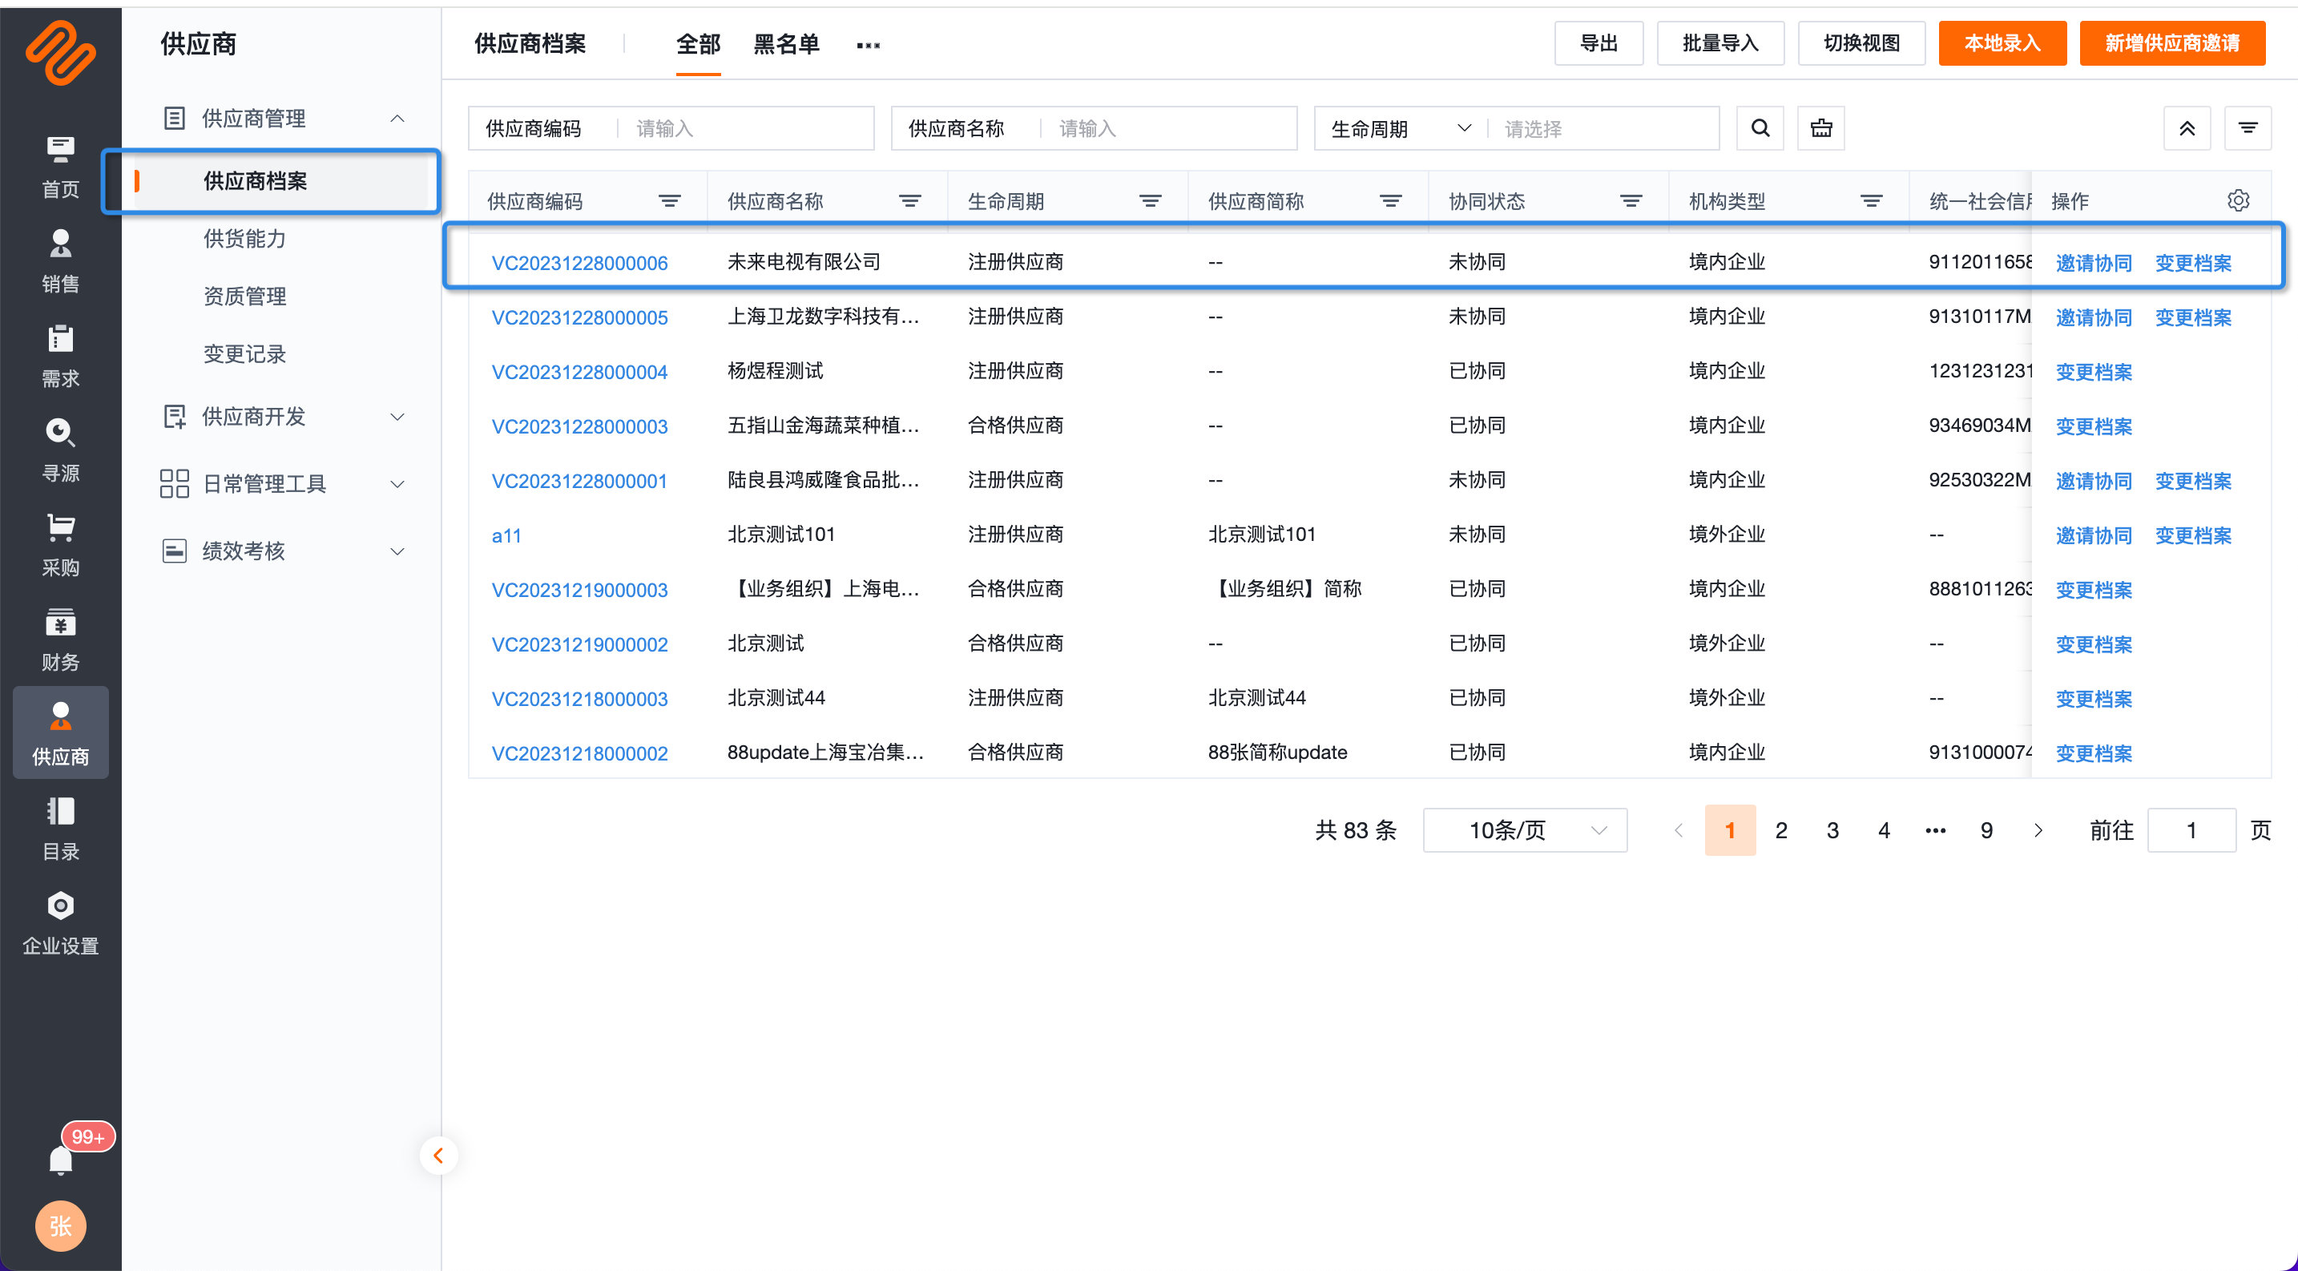Open 供货能力 menu item
2298x1271 pixels.
(x=244, y=238)
